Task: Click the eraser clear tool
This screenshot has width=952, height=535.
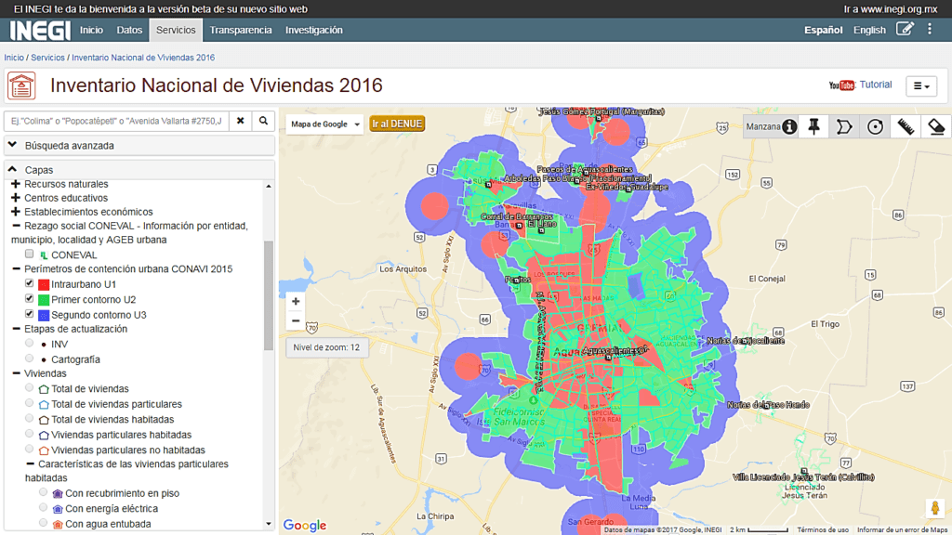Action: [x=935, y=126]
